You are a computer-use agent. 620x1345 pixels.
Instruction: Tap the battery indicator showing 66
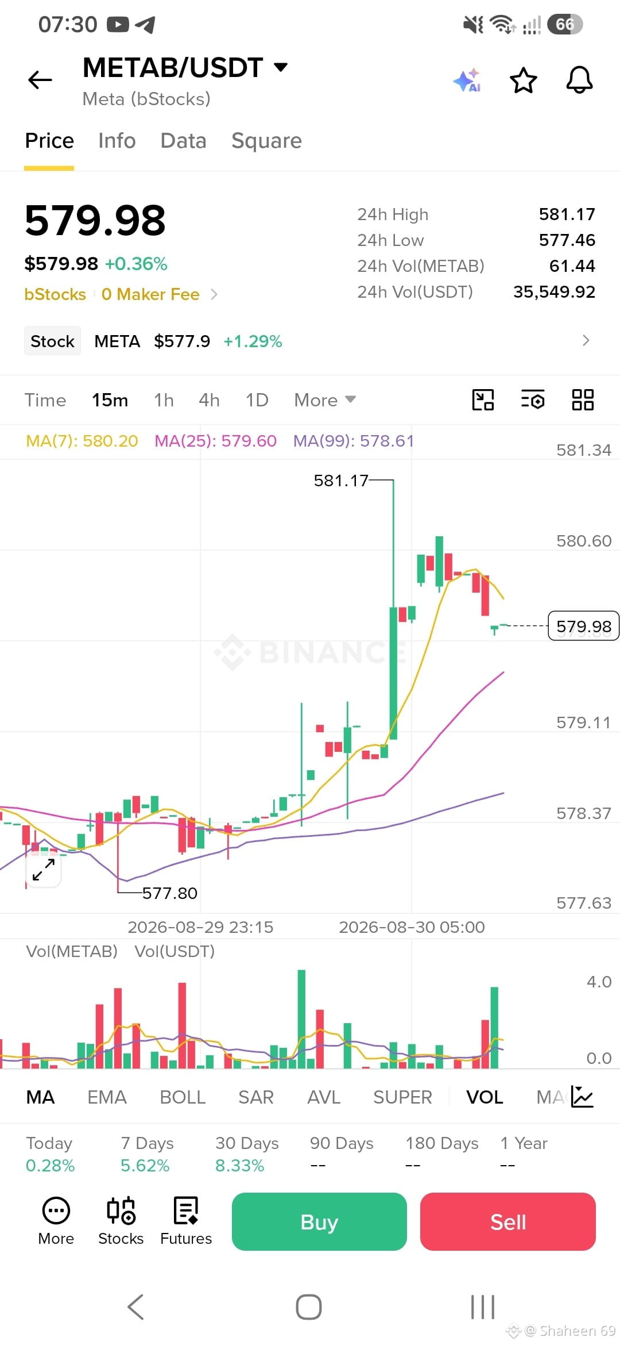[565, 24]
